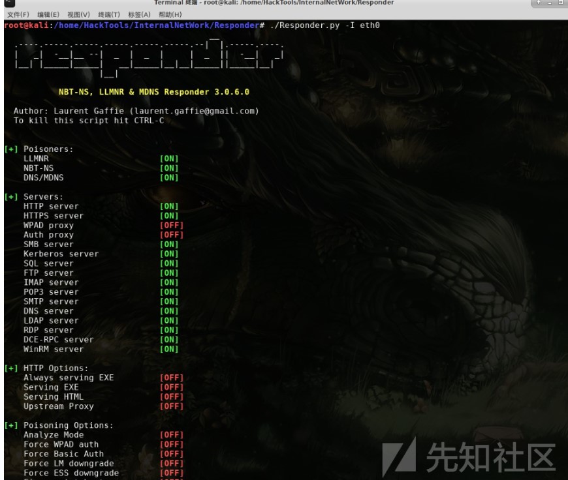Image resolution: width=568 pixels, height=480 pixels.
Task: Click the 'DNS/MDNS' poisoner row label
Action: (44, 178)
